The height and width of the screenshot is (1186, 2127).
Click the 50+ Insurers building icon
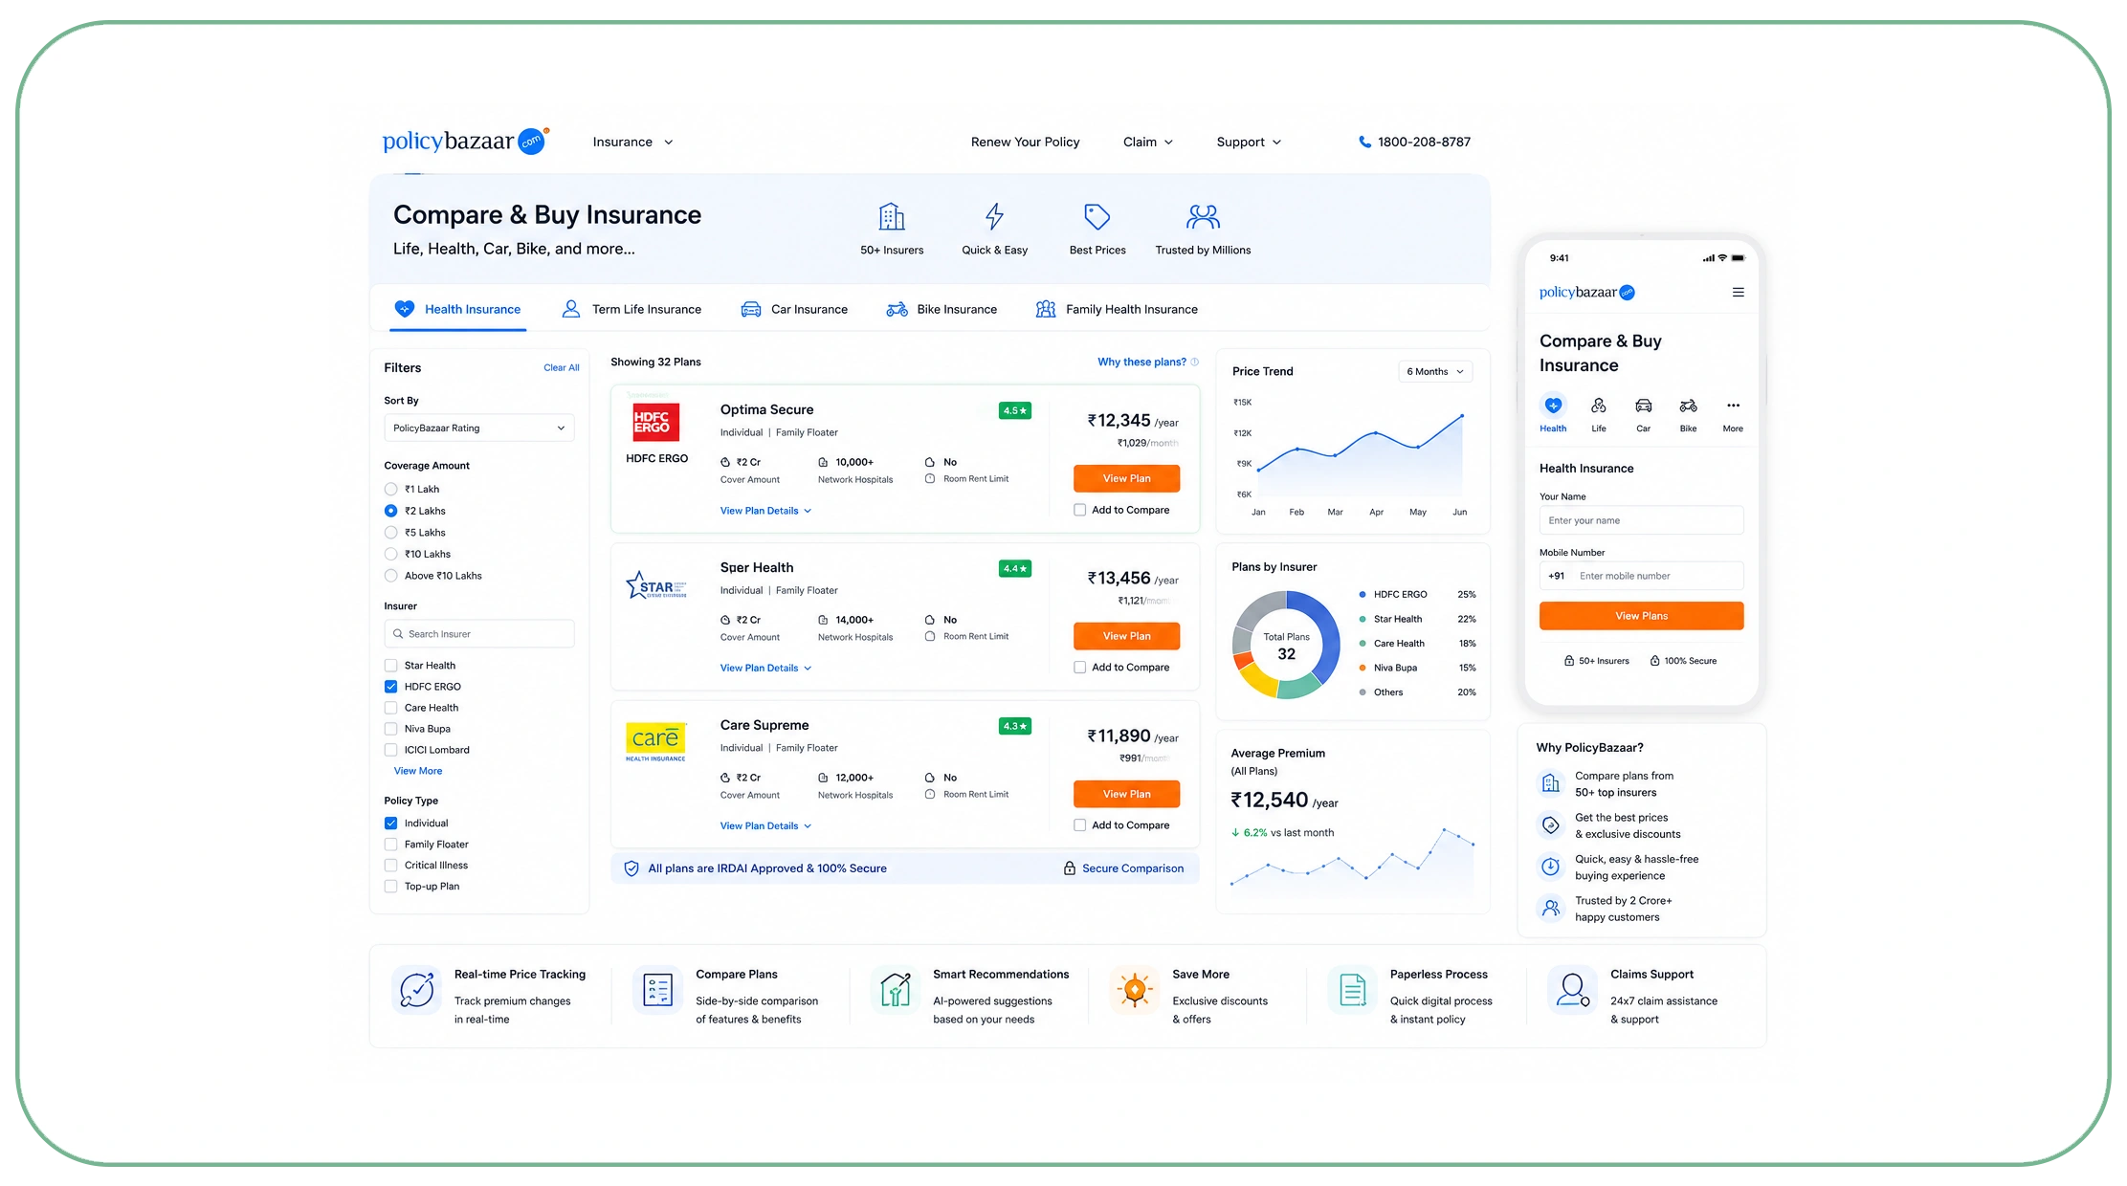892,216
